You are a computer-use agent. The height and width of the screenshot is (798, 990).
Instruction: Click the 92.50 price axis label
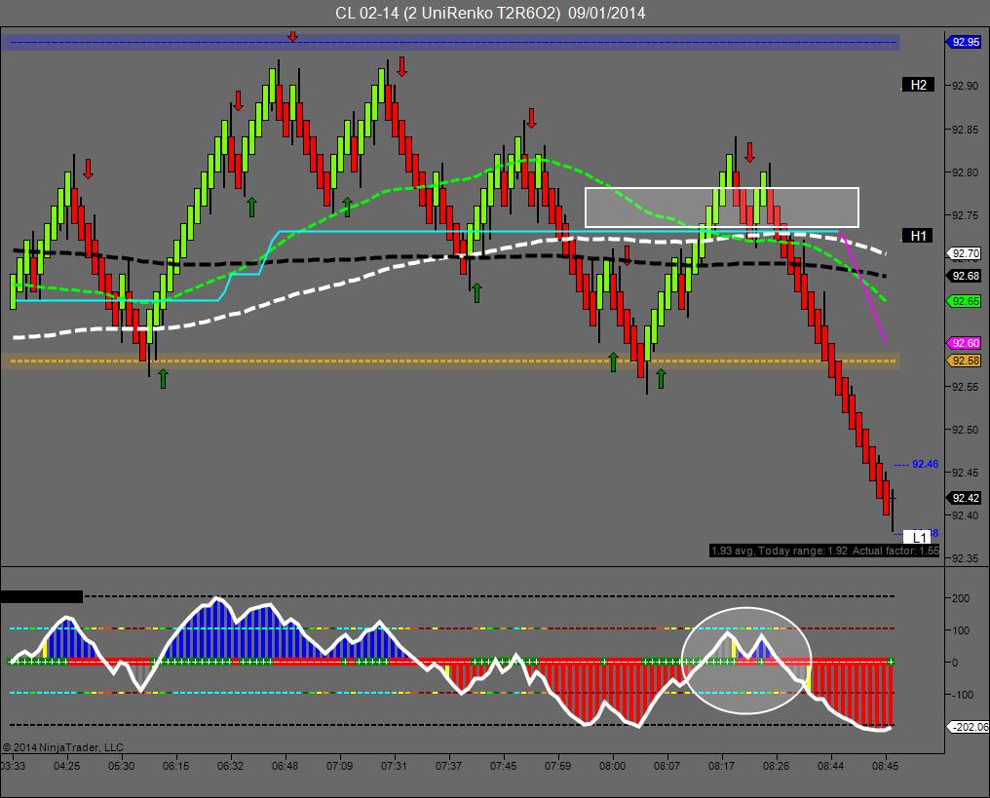965,430
